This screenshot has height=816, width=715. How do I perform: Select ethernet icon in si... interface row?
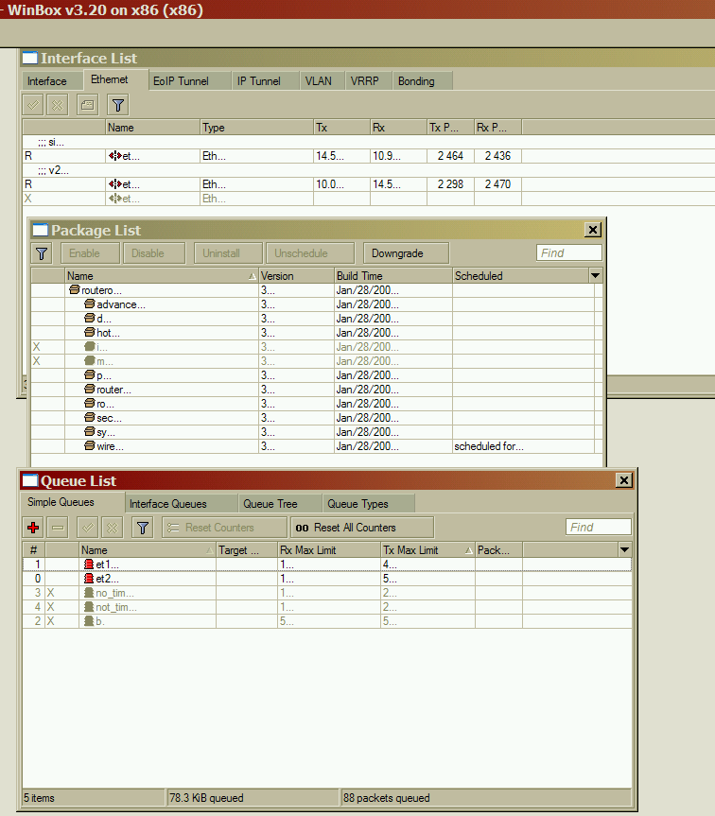click(115, 156)
